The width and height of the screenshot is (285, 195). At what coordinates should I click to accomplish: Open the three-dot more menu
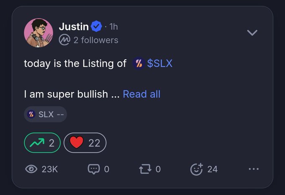pos(254,169)
